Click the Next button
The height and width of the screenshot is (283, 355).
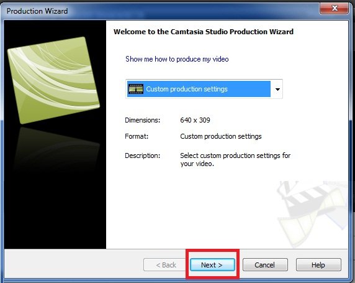[212, 264]
